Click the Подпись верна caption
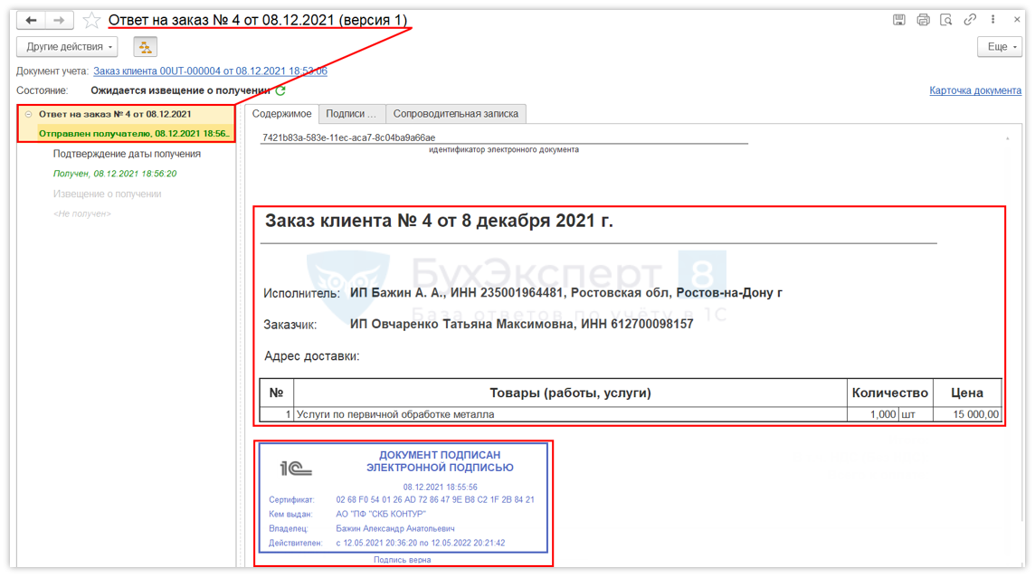The width and height of the screenshot is (1035, 577). [402, 560]
